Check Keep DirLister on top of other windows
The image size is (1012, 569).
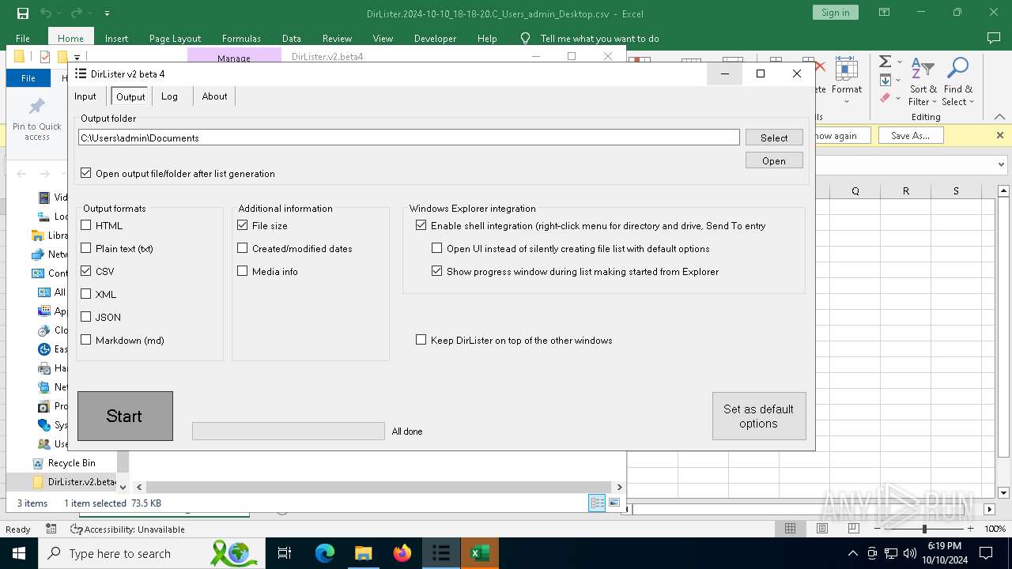coord(421,340)
